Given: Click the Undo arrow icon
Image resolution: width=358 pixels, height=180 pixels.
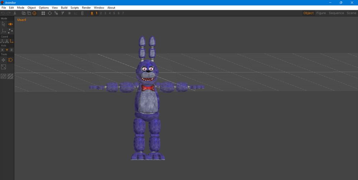Looking at the screenshot, I should (x=3, y=13).
